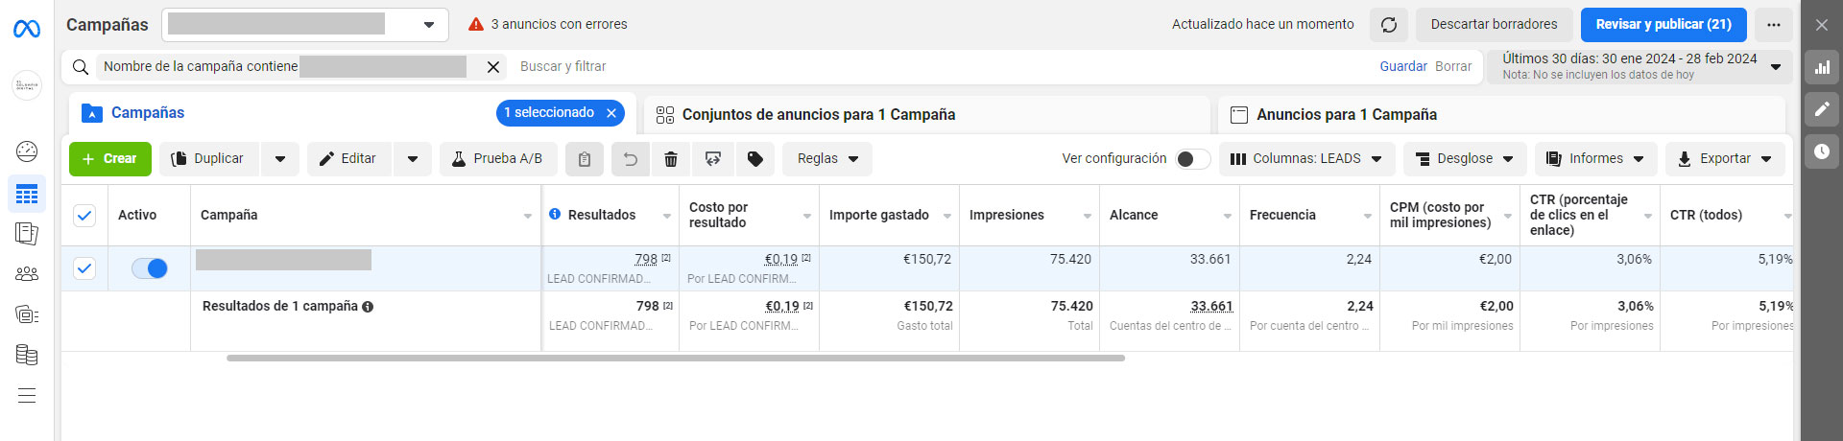The height and width of the screenshot is (441, 1843).
Task: Switch to 'Conjuntos de anuncios para 1 Campaña' tab
Action: tap(926, 115)
